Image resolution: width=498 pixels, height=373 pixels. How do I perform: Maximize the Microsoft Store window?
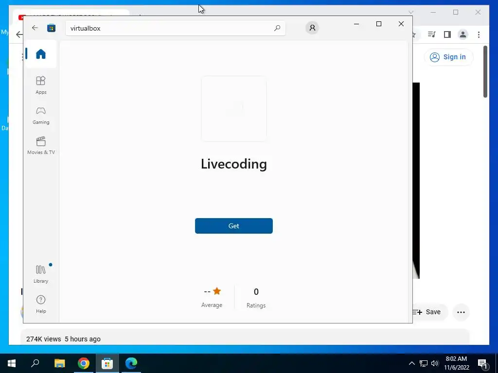coord(378,24)
